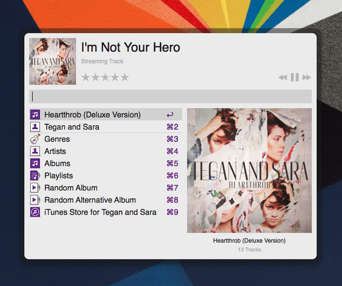The width and height of the screenshot is (342, 286).
Task: Open the Tegan and Sara entry
Action: [x=106, y=127]
